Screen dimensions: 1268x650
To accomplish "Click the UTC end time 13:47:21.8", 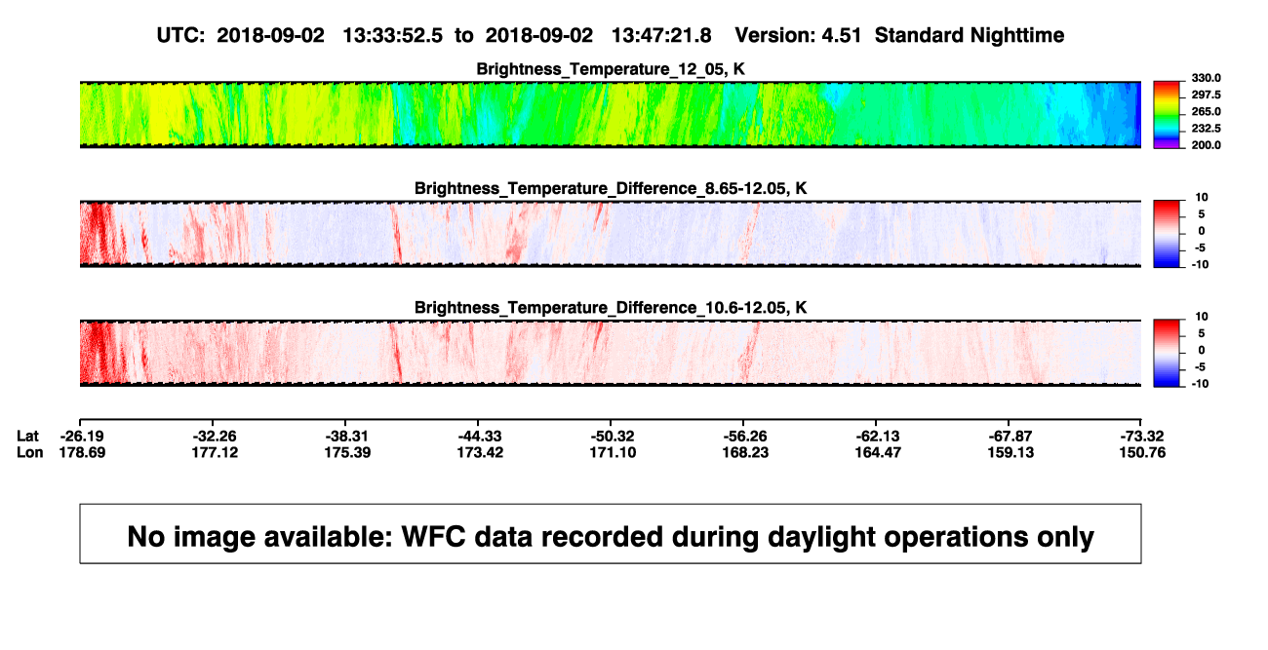I will coord(661,35).
